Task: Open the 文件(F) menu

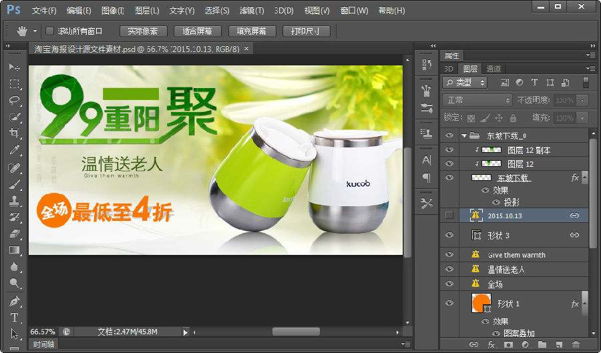Action: [44, 10]
